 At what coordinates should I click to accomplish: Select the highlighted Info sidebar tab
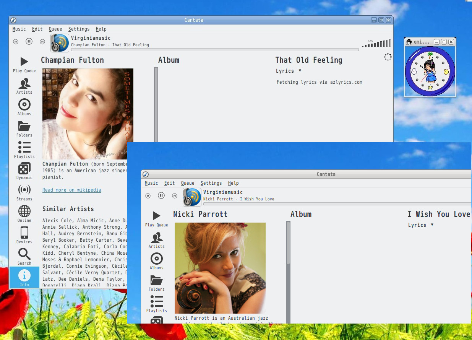pos(24,277)
